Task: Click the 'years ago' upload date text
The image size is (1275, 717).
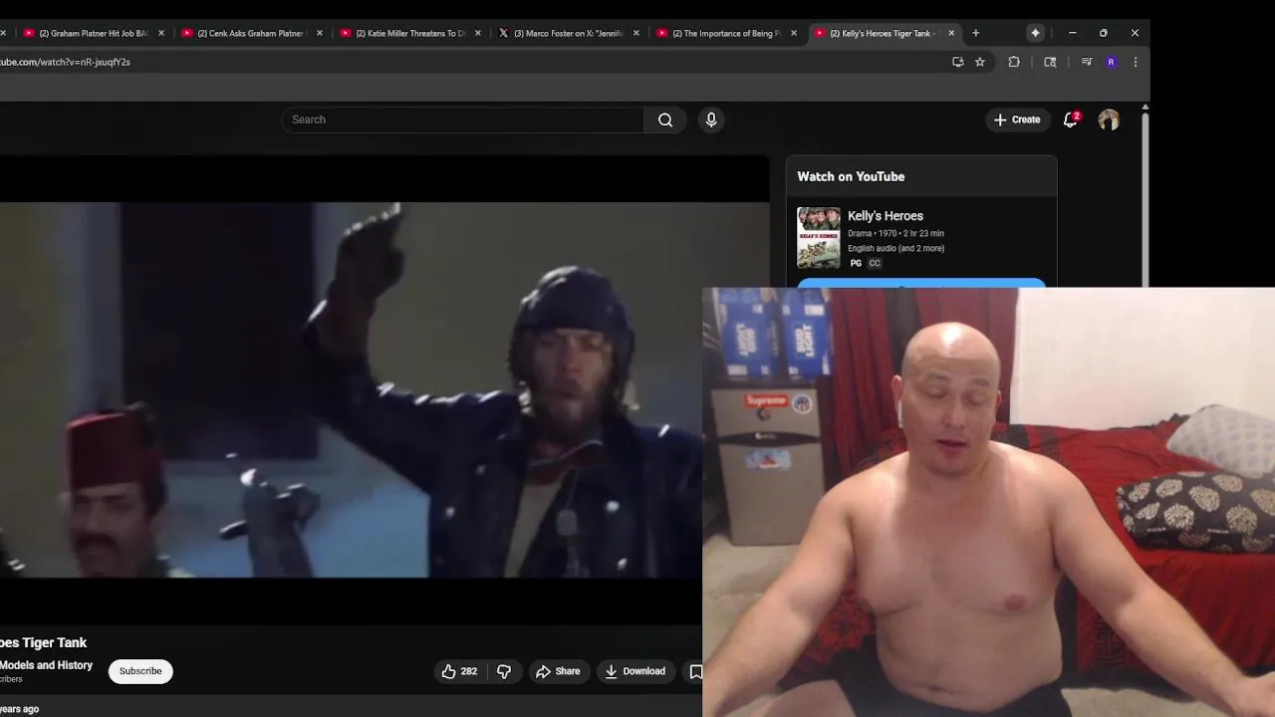Action: 20,709
